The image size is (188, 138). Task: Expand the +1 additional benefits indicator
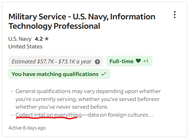tap(146, 61)
